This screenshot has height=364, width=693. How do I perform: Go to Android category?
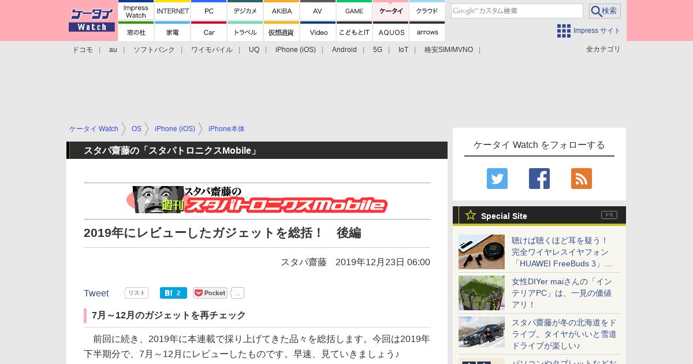pyautogui.click(x=344, y=50)
